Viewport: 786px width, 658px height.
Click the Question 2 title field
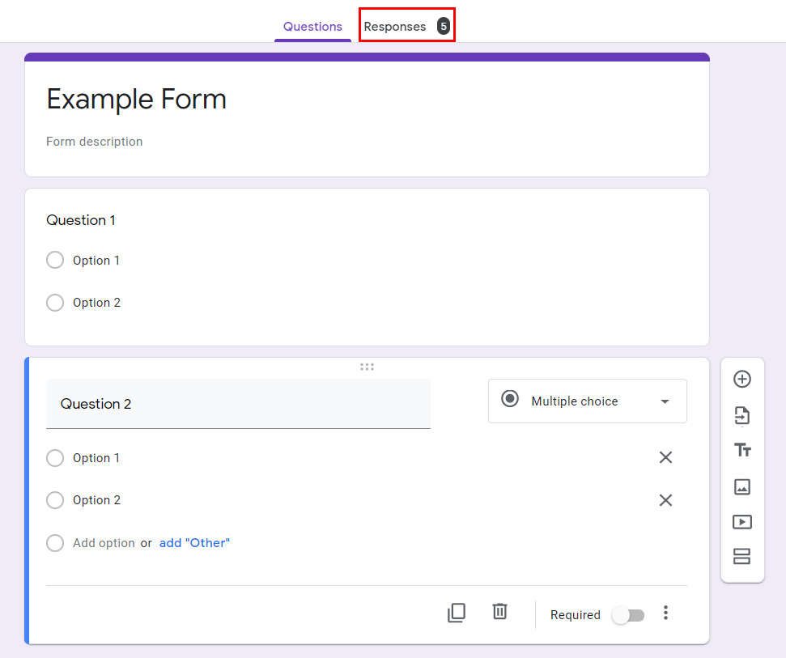click(238, 404)
